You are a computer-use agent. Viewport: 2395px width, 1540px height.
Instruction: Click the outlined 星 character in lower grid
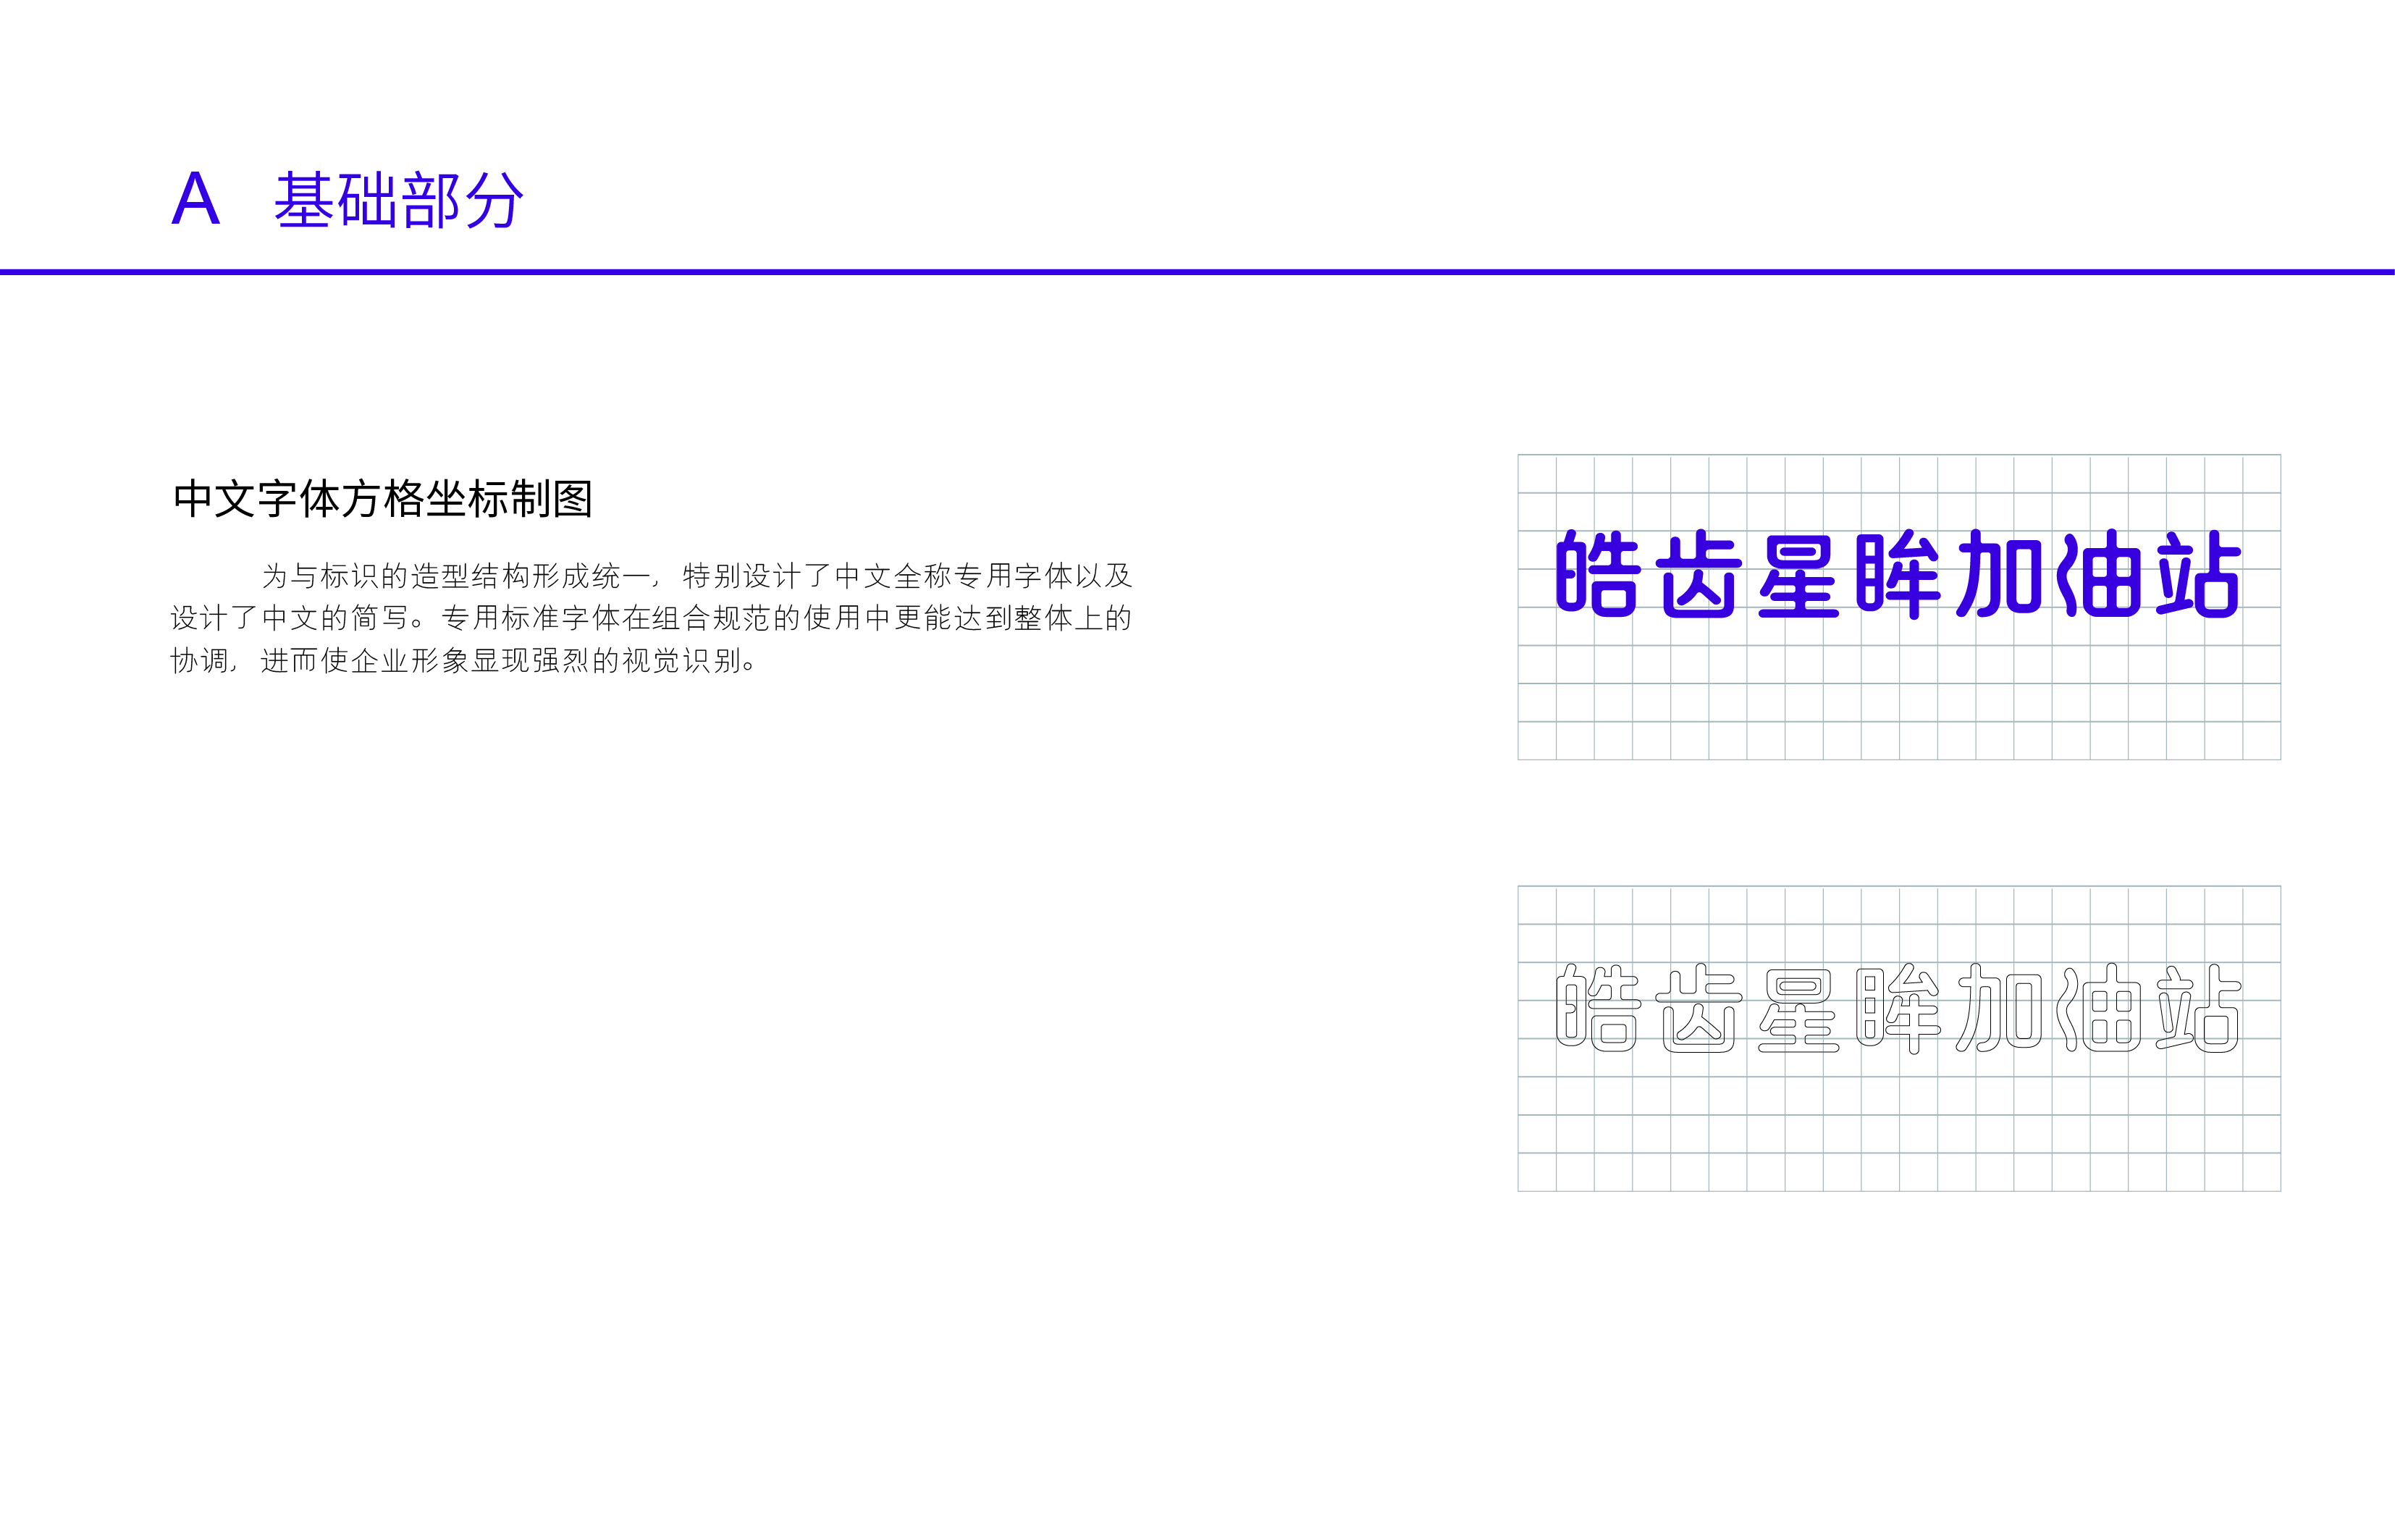click(x=1798, y=1009)
